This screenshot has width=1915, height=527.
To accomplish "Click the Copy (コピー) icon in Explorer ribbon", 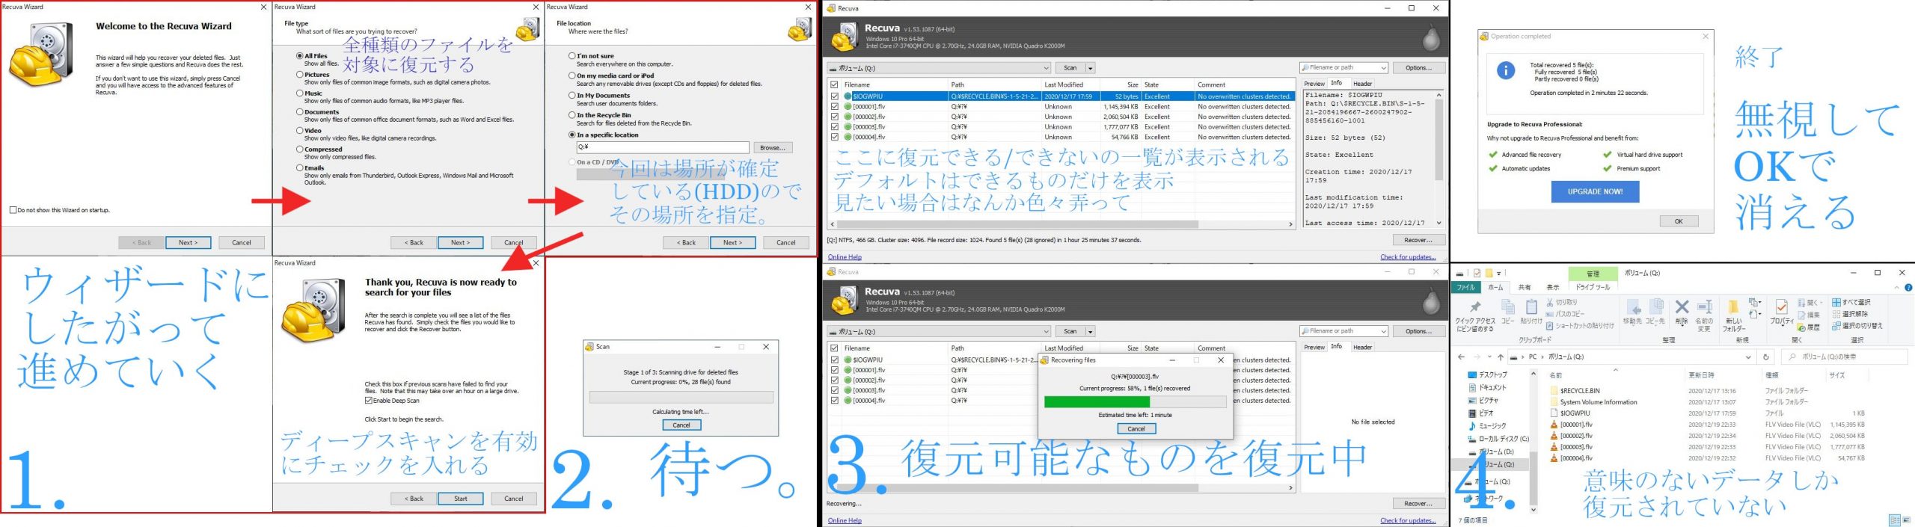I will (x=1507, y=307).
